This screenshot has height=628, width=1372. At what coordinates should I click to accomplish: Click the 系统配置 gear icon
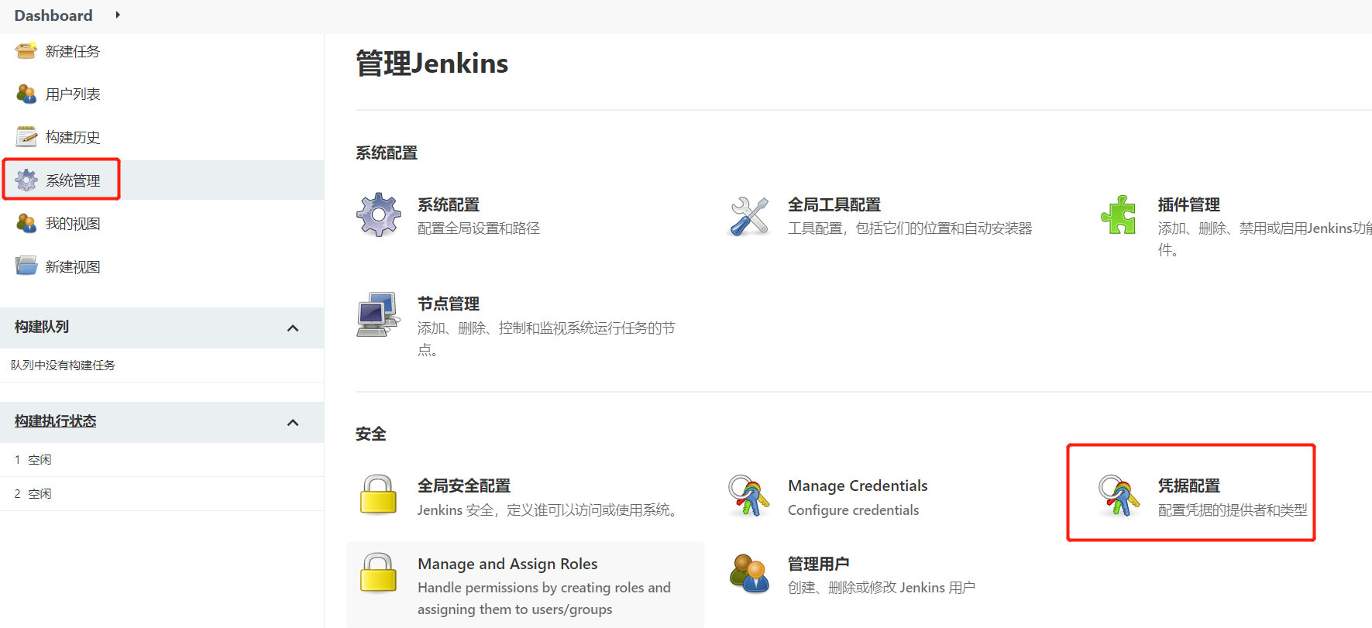378,214
